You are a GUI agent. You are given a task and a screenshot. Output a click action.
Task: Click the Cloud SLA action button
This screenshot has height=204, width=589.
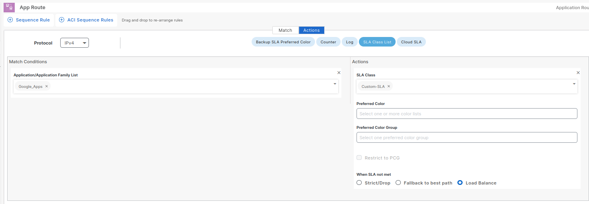(411, 42)
